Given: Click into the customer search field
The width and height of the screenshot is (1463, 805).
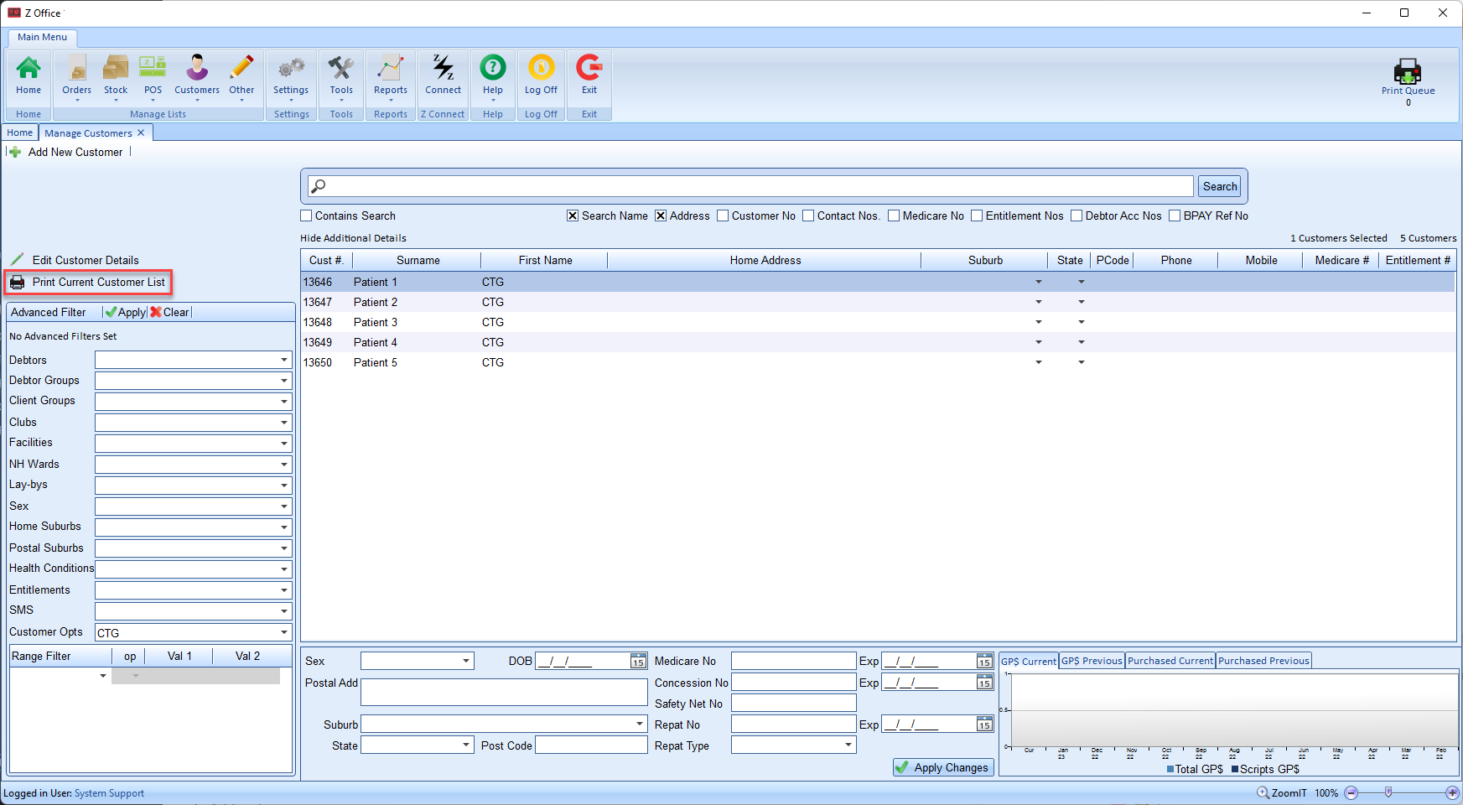Looking at the screenshot, I should 750,186.
